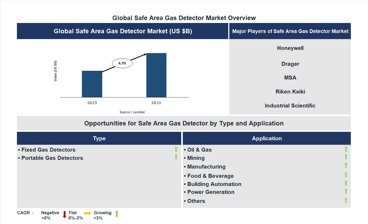Toggle the growth indicator for Others
The width and height of the screenshot is (368, 224).
(x=346, y=200)
